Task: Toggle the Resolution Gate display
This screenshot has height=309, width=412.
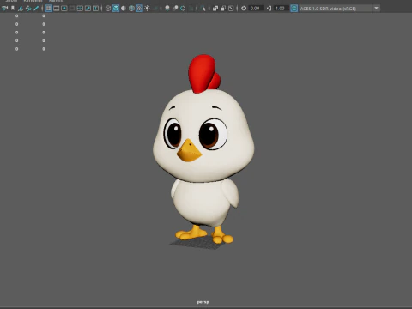Action: point(64,9)
